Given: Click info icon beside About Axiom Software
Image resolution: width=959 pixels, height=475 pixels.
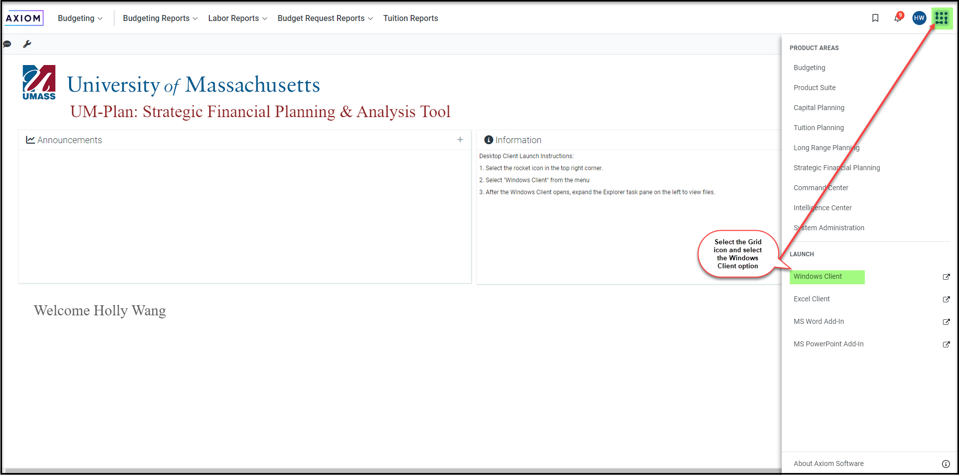Looking at the screenshot, I should (946, 464).
